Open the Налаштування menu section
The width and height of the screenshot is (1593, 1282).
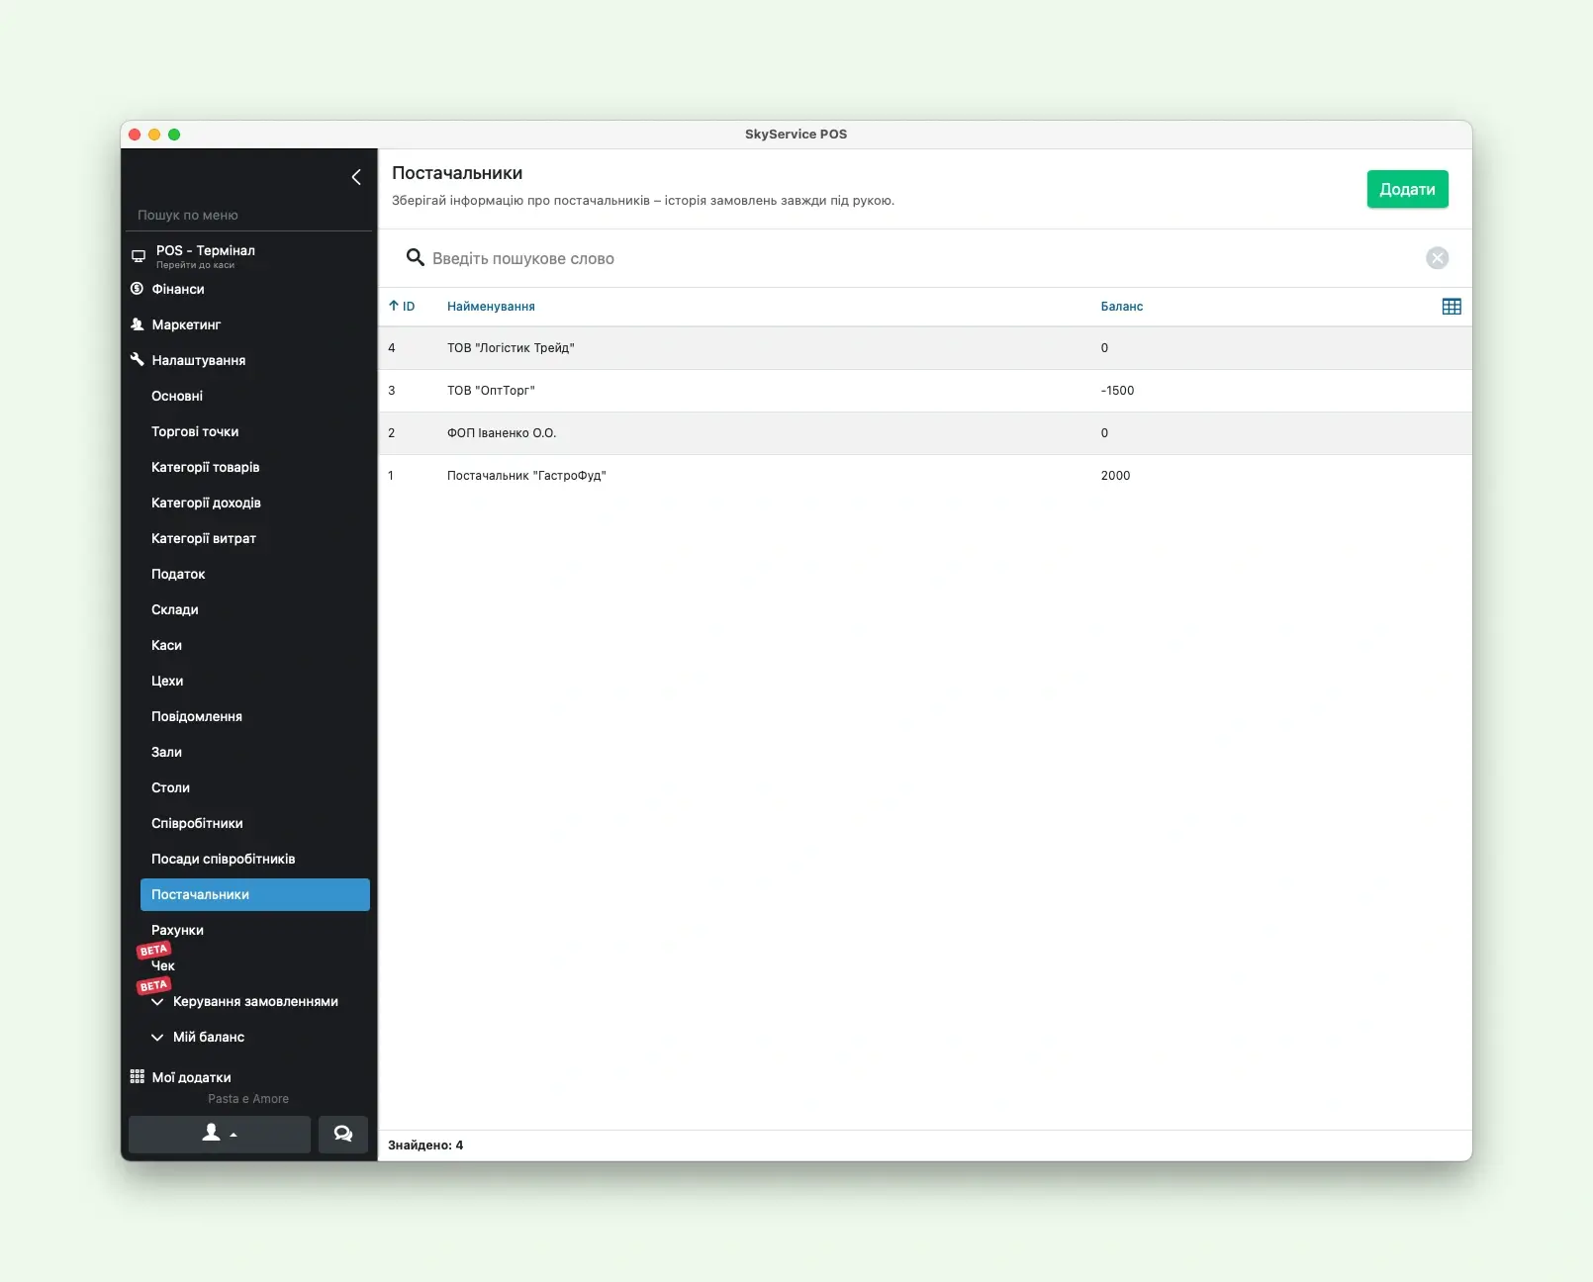[199, 360]
